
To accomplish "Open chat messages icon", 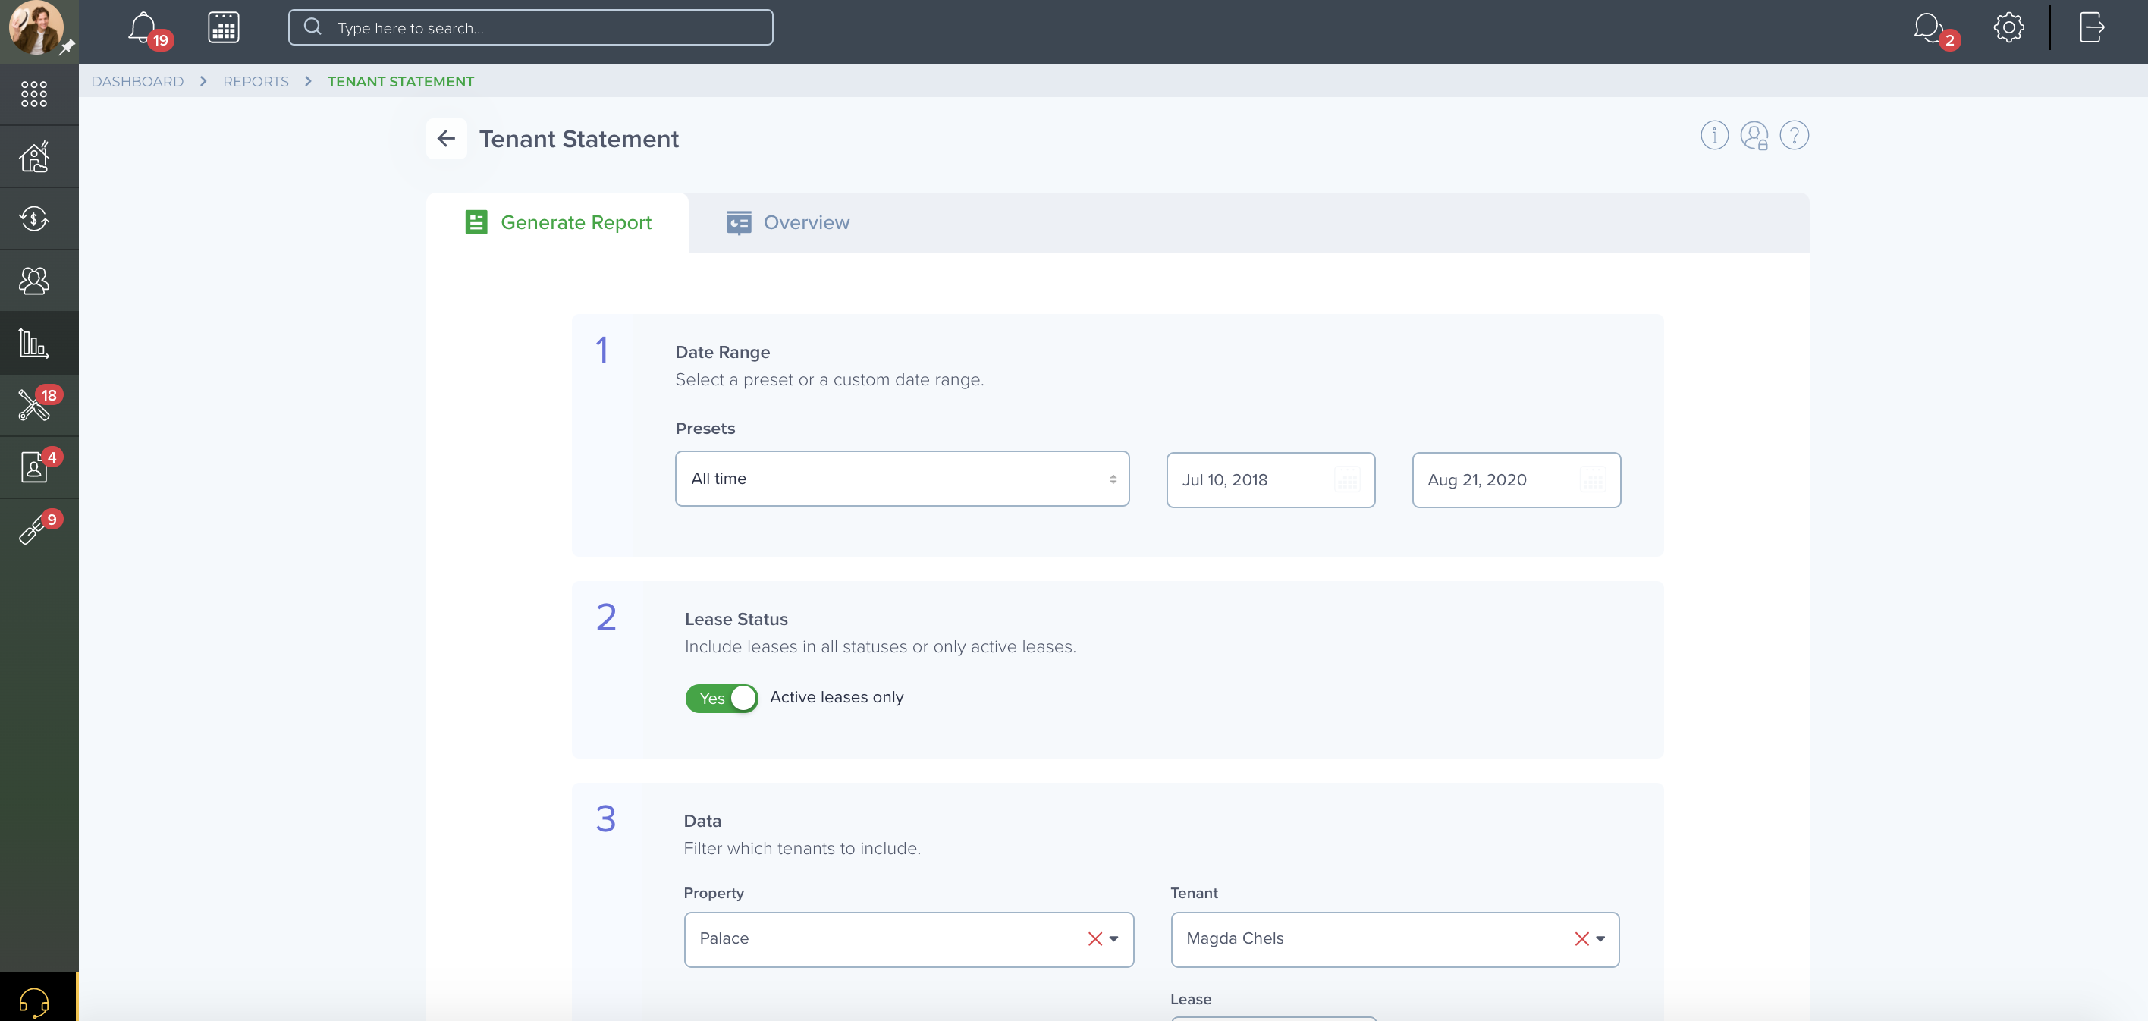I will tap(1929, 27).
